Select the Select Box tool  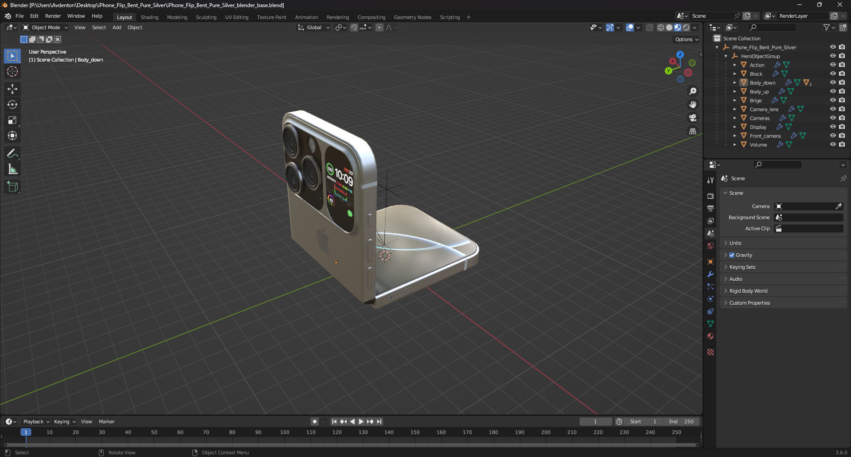[12, 56]
